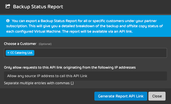The height and width of the screenshot is (104, 171).
Task: Click 'Virtual Machine' words in the banner
Action: pos(47,31)
